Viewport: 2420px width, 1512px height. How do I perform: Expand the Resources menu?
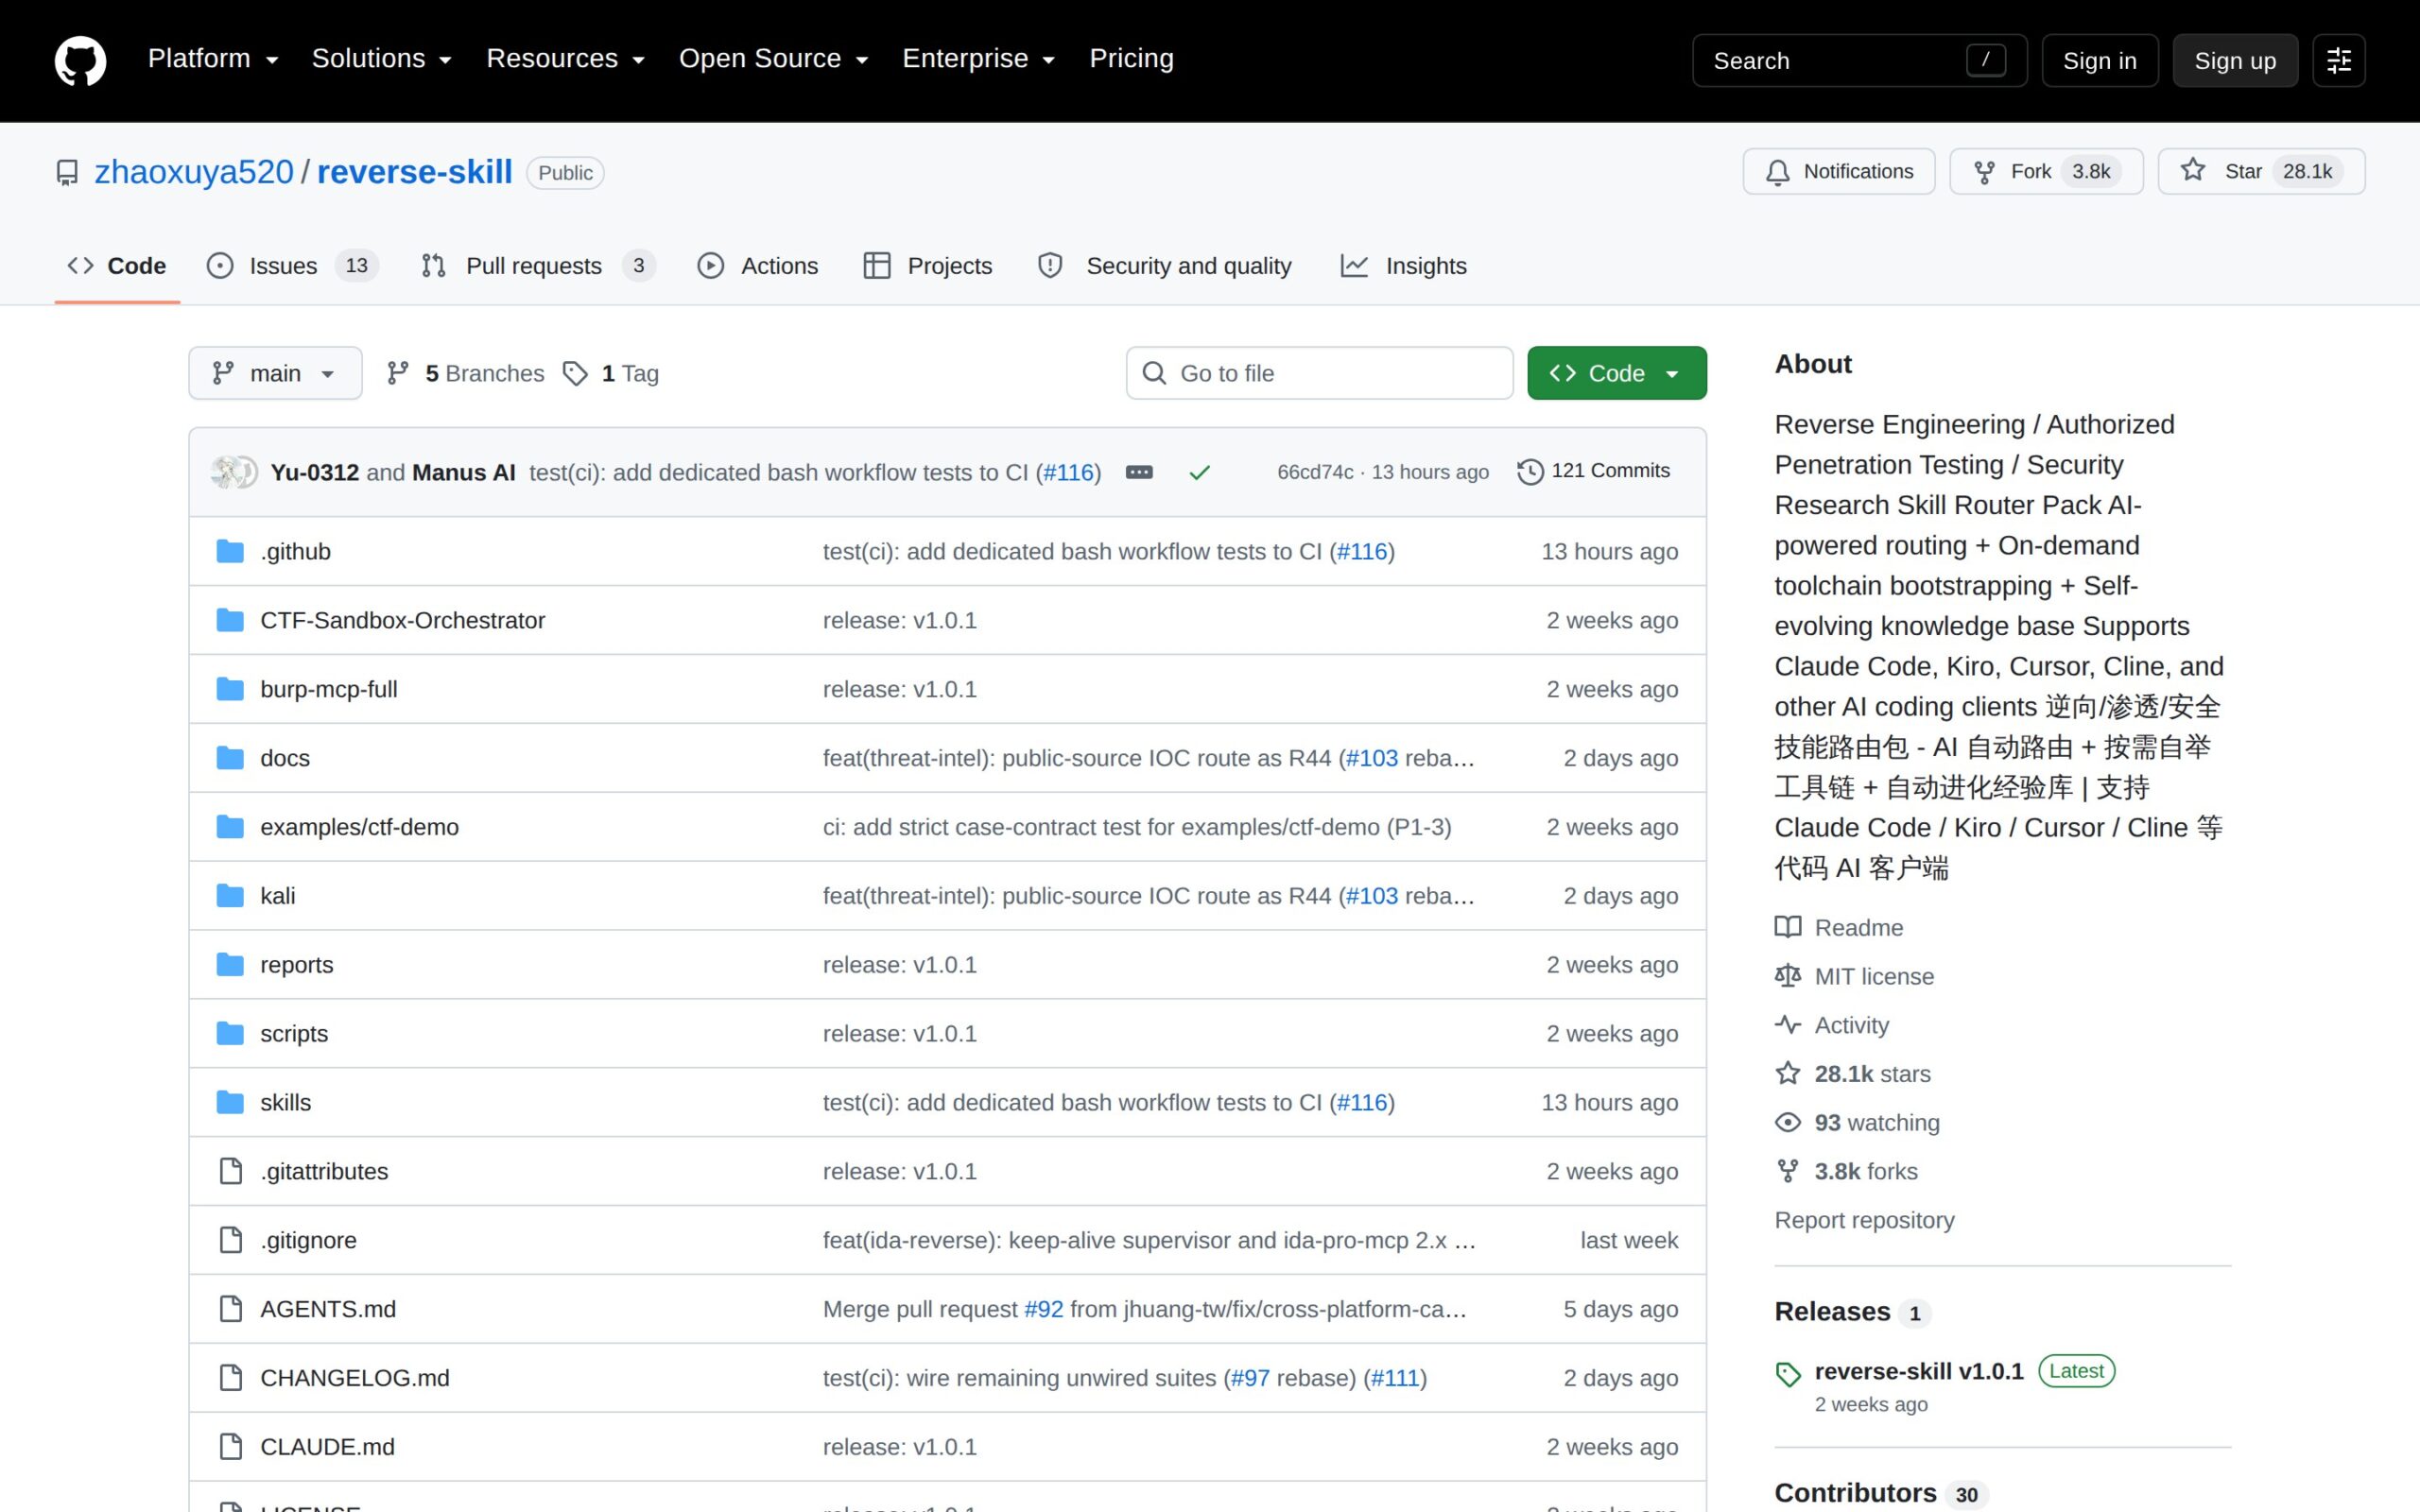click(565, 59)
